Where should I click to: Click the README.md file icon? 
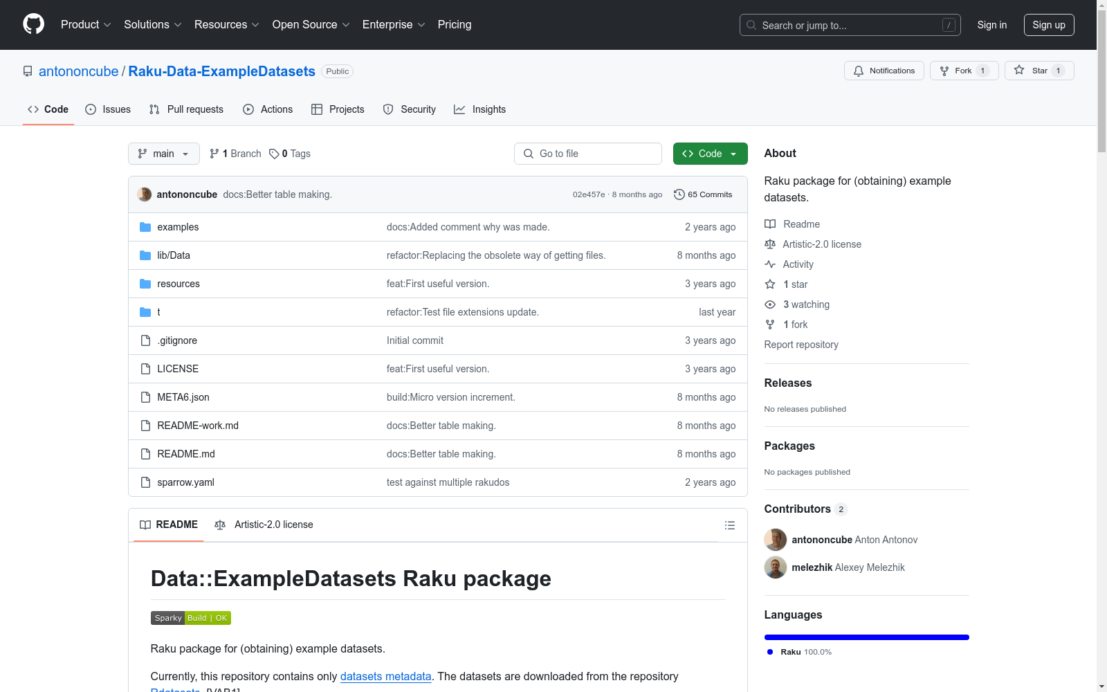point(145,454)
